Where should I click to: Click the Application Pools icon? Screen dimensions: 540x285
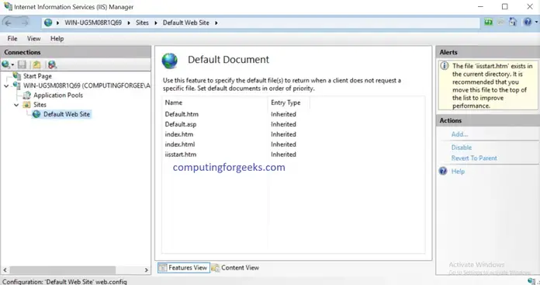pos(26,95)
